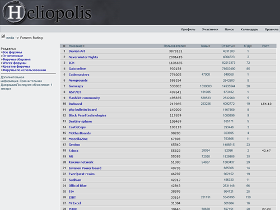Viewport: 280px width, 210px height.
Task: Open the MotherBoards forum link
Action: [80, 133]
